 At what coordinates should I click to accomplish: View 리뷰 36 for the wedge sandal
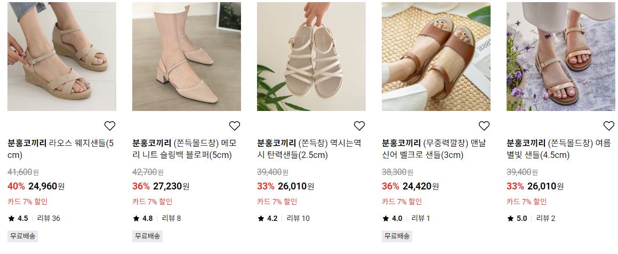[x=49, y=218]
